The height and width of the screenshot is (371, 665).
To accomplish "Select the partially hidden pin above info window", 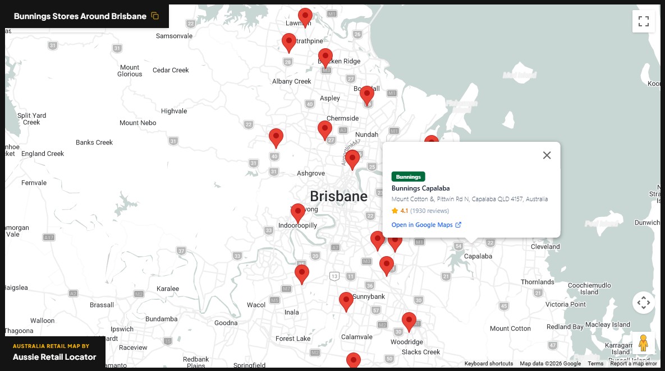I will [432, 139].
